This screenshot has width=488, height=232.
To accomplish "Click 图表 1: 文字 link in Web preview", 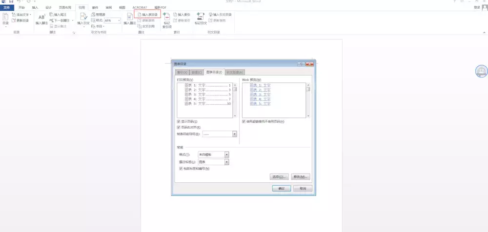I will point(260,85).
